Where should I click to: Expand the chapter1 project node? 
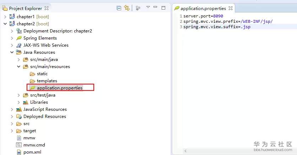pos(5,17)
